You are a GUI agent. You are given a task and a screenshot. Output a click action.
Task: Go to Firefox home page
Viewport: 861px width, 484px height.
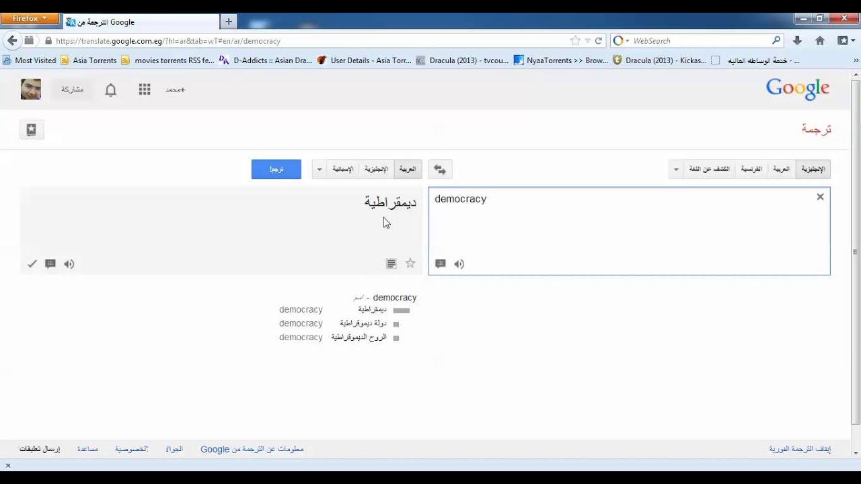tap(819, 41)
